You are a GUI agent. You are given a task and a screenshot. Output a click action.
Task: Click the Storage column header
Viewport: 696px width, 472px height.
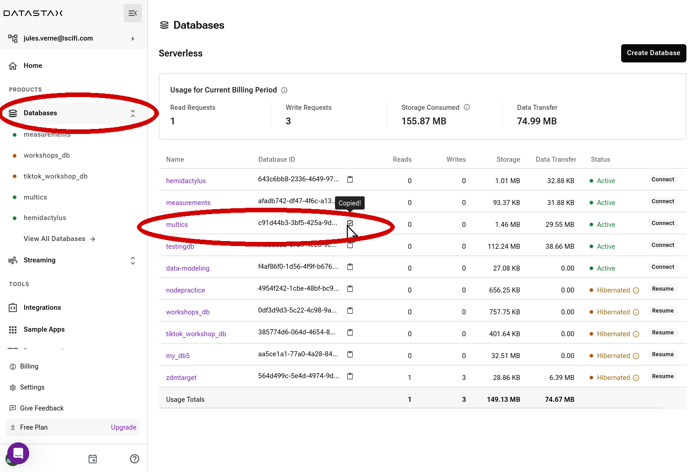(508, 159)
